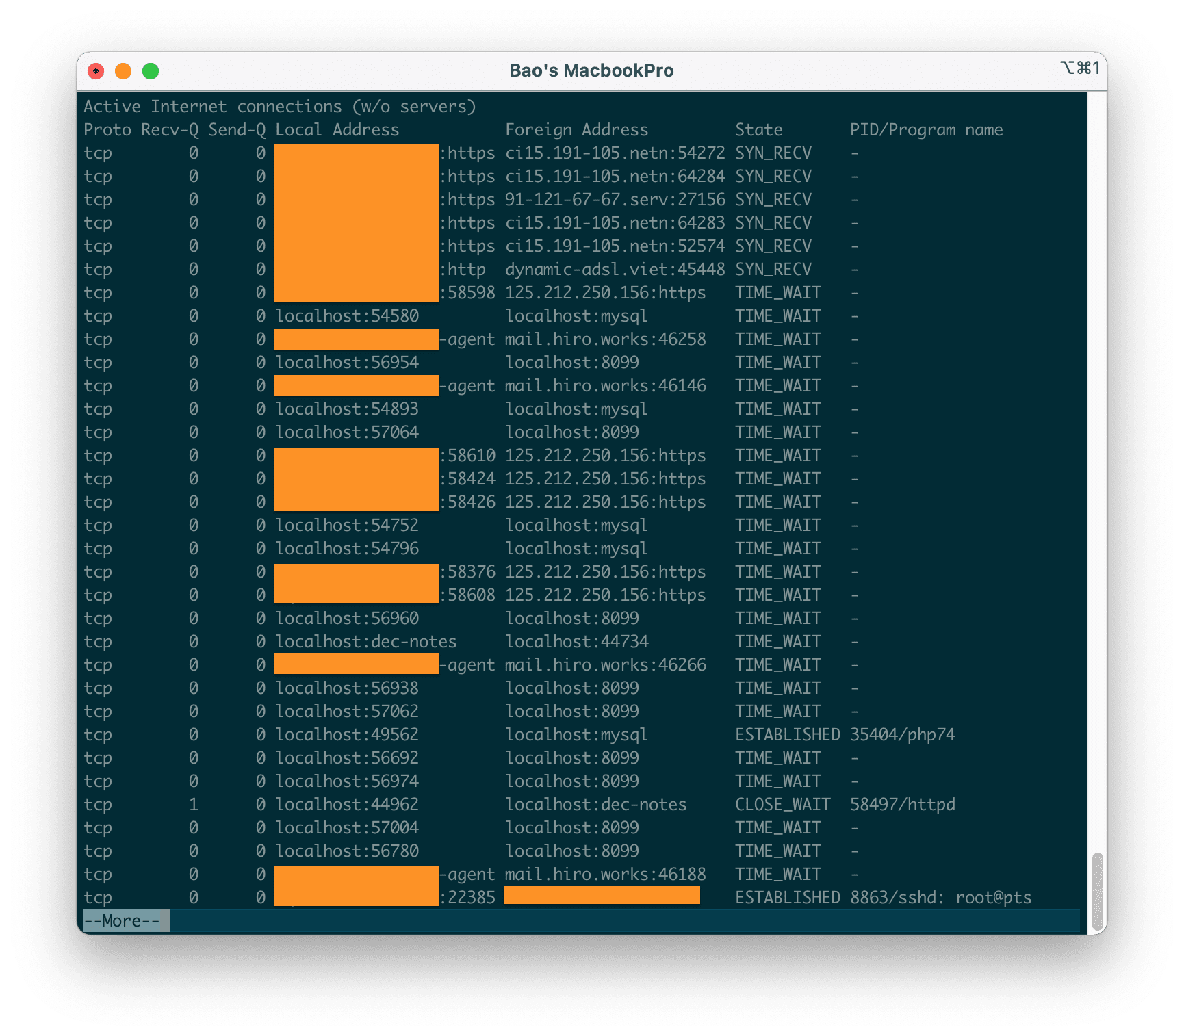Click the dynamic-adsl.viet:45448 foreign address
Screen dimensions: 1184x1036
615,269
